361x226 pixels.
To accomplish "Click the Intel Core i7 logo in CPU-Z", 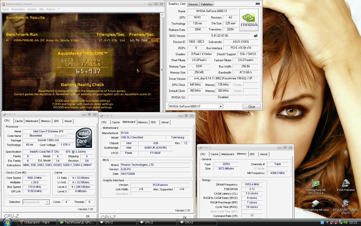I will 84,138.
